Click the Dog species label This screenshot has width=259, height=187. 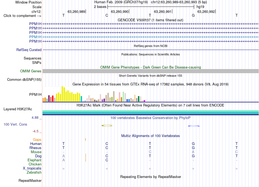38,156
